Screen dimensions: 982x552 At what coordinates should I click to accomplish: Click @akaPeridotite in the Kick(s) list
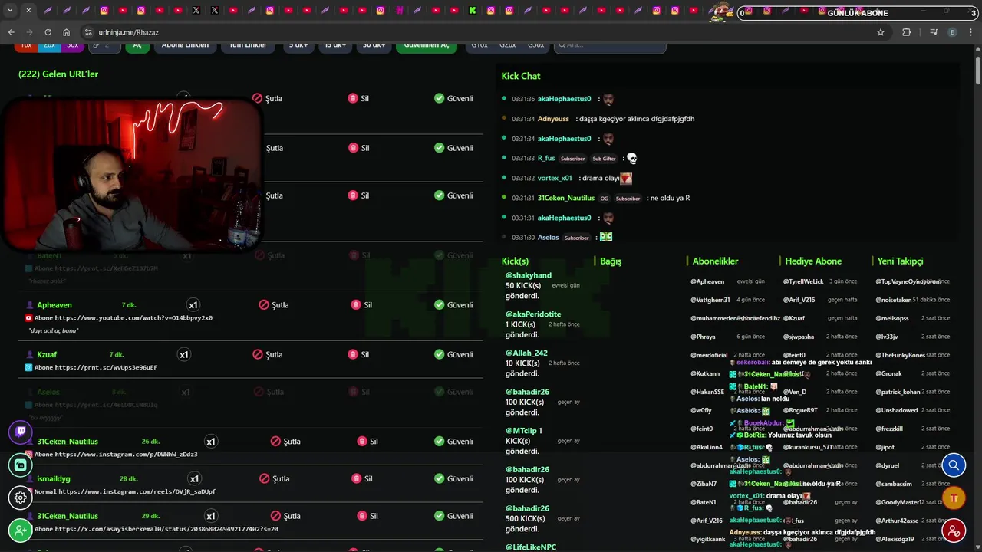pyautogui.click(x=533, y=314)
